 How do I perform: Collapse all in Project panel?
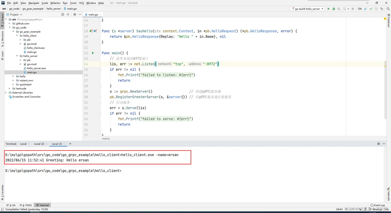(68, 14)
